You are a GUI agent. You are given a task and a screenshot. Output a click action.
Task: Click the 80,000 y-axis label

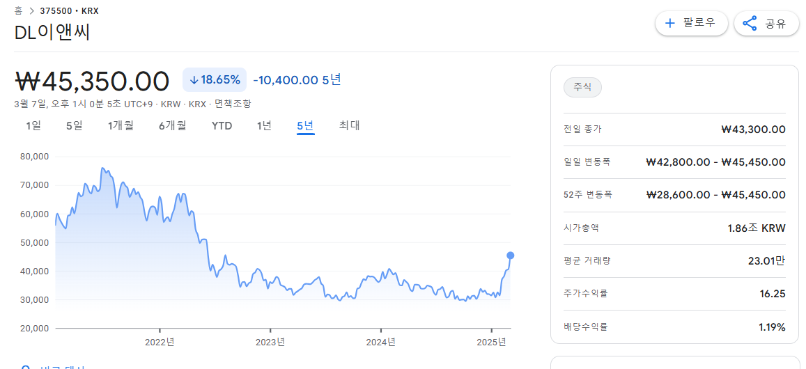click(34, 156)
